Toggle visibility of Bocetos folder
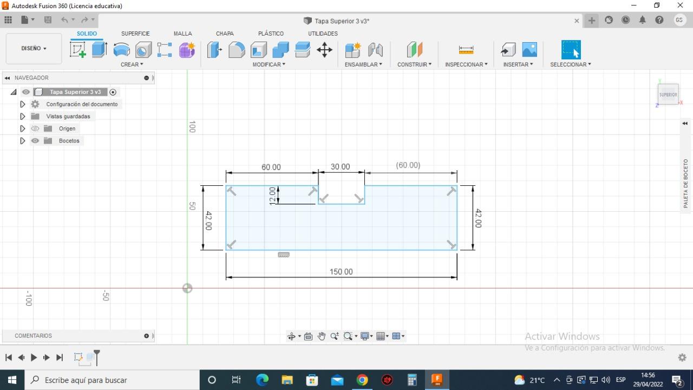This screenshot has width=693, height=390. 35,141
